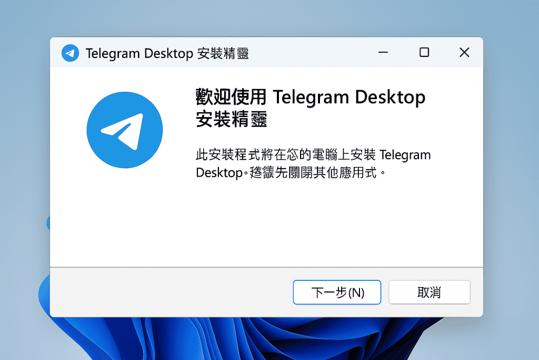Minimize the Telegram Desktop installer window
This screenshot has width=539, height=360.
(384, 52)
